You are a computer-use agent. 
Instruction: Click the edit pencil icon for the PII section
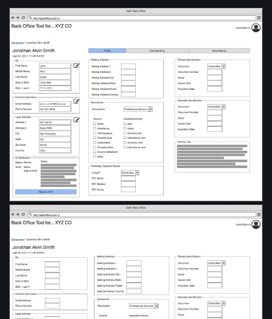point(76,66)
